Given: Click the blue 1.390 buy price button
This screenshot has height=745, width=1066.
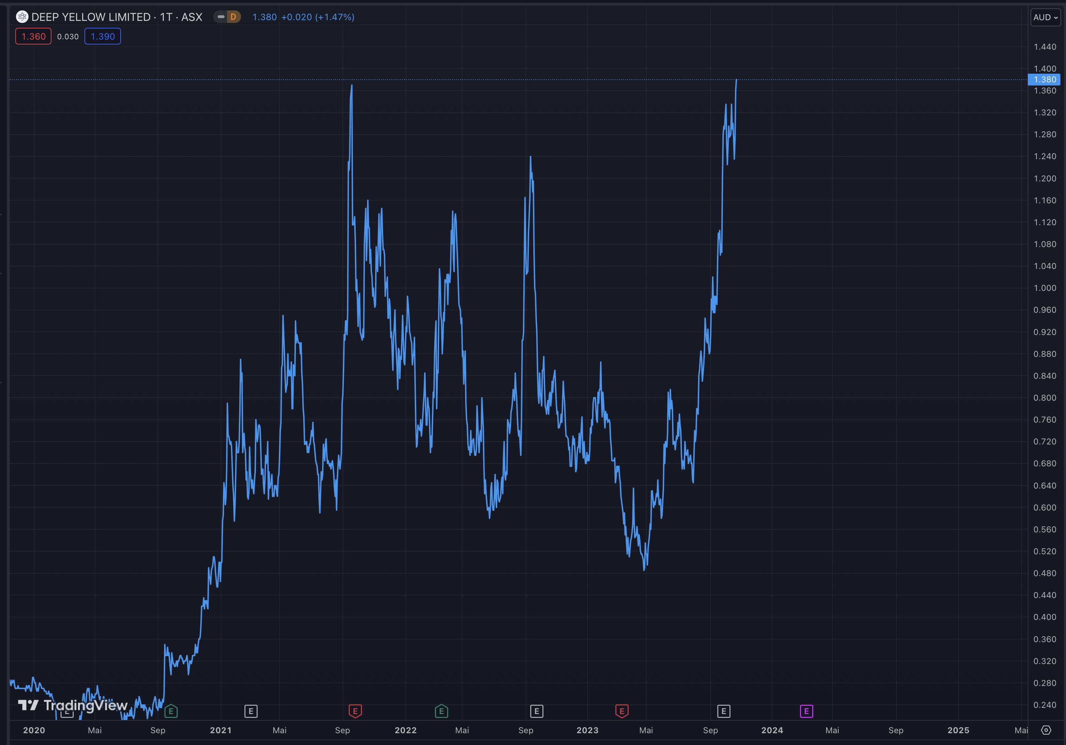Looking at the screenshot, I should (x=103, y=36).
